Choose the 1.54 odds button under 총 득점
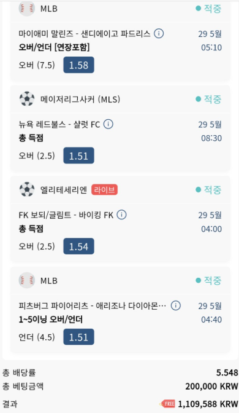 (78, 246)
